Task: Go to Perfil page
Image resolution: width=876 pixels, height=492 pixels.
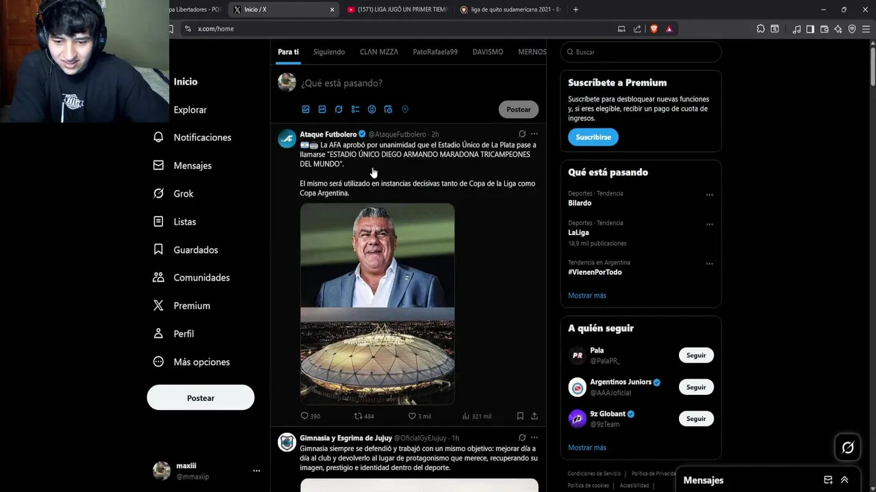Action: tap(175, 333)
